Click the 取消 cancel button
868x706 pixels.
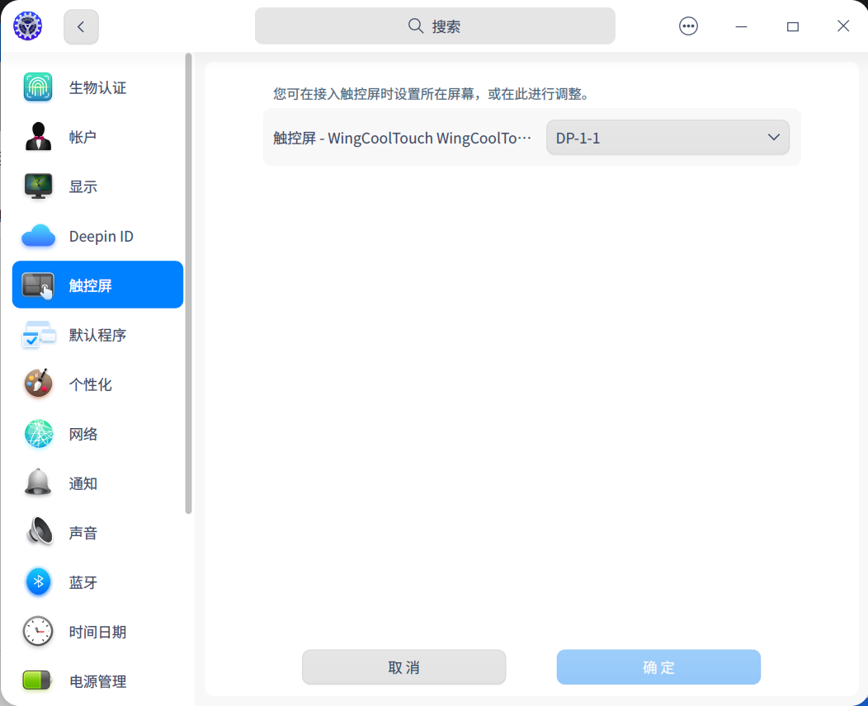403,666
